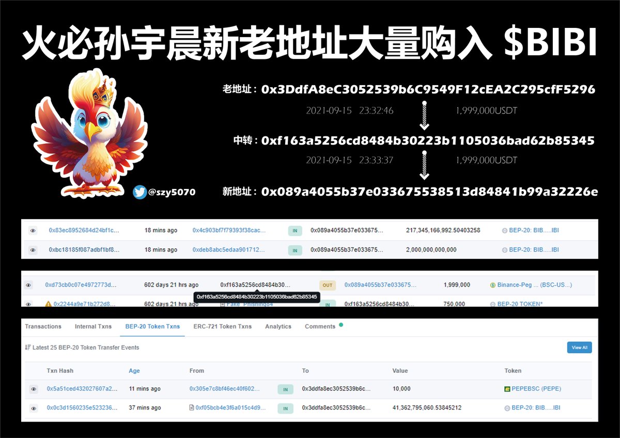Click IN badge in 41,362,795,060 row
Image resolution: width=620 pixels, height=438 pixels.
[x=285, y=408]
